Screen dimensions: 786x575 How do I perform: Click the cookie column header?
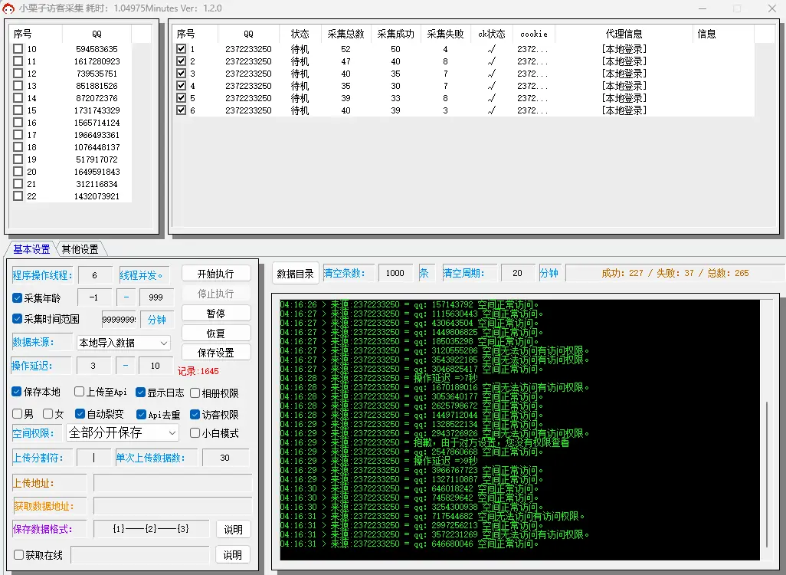tap(534, 34)
